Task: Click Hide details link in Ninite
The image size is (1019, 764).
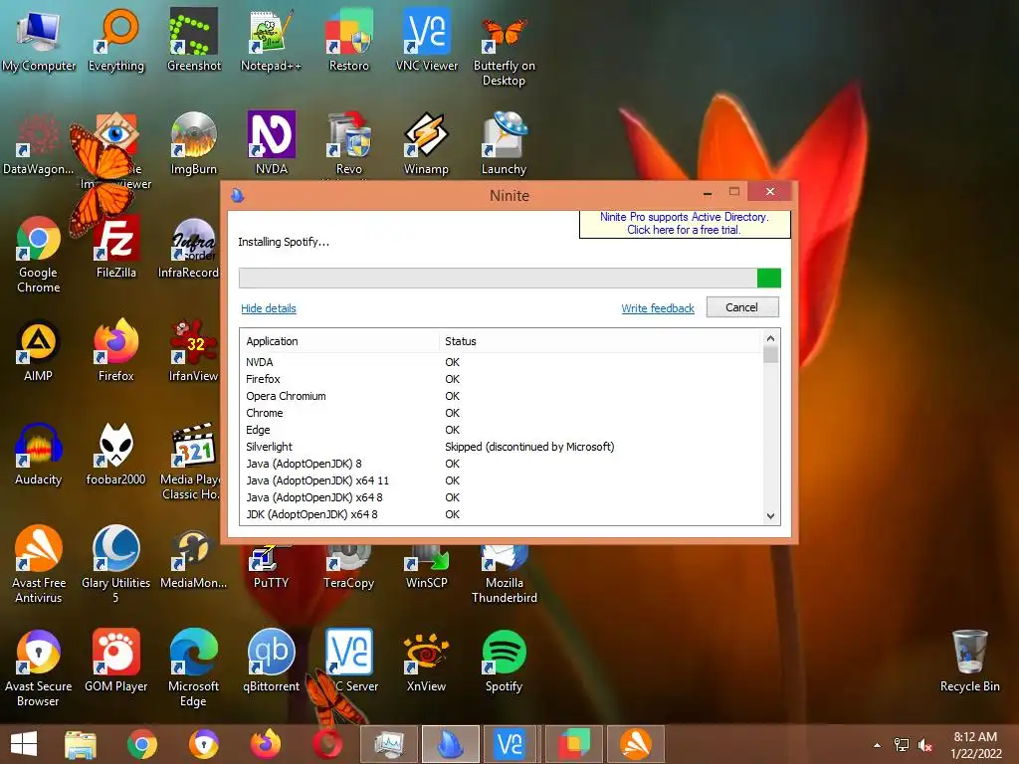Action: [x=269, y=308]
